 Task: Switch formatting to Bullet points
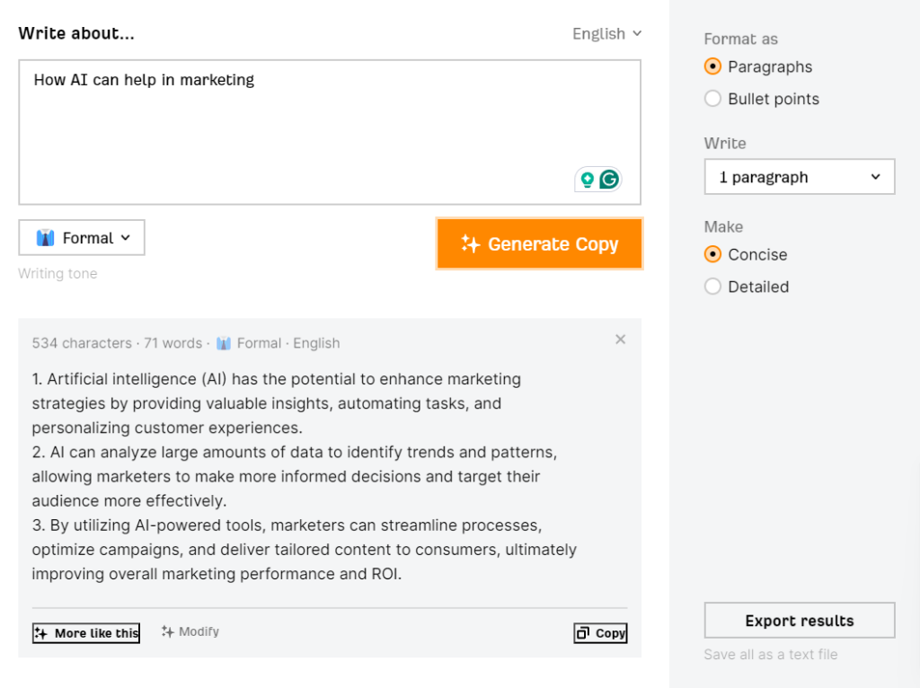pyautogui.click(x=712, y=99)
